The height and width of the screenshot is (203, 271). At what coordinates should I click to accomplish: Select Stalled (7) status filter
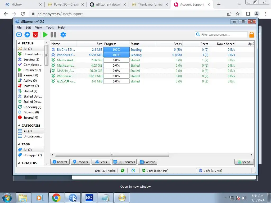(x=31, y=91)
